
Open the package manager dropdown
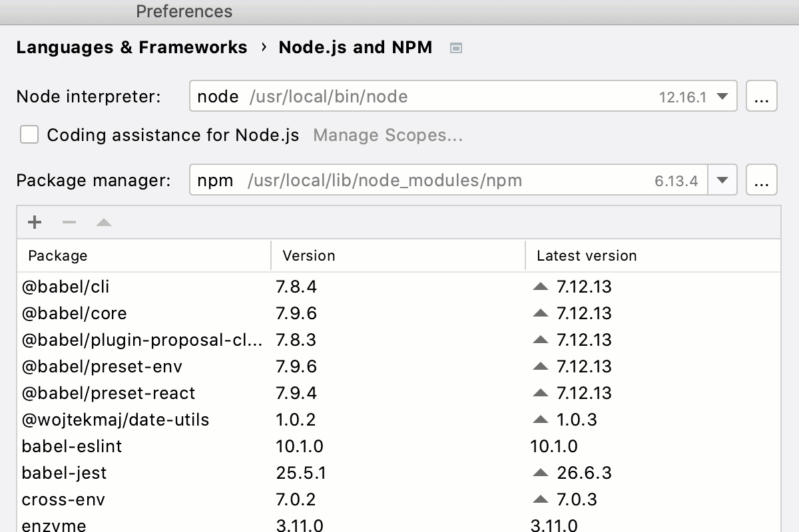click(x=722, y=180)
